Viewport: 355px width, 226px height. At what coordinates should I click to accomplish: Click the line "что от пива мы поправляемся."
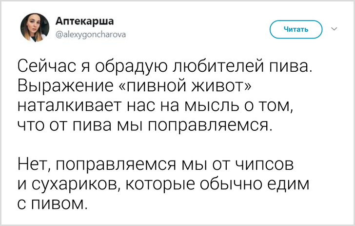(144, 125)
